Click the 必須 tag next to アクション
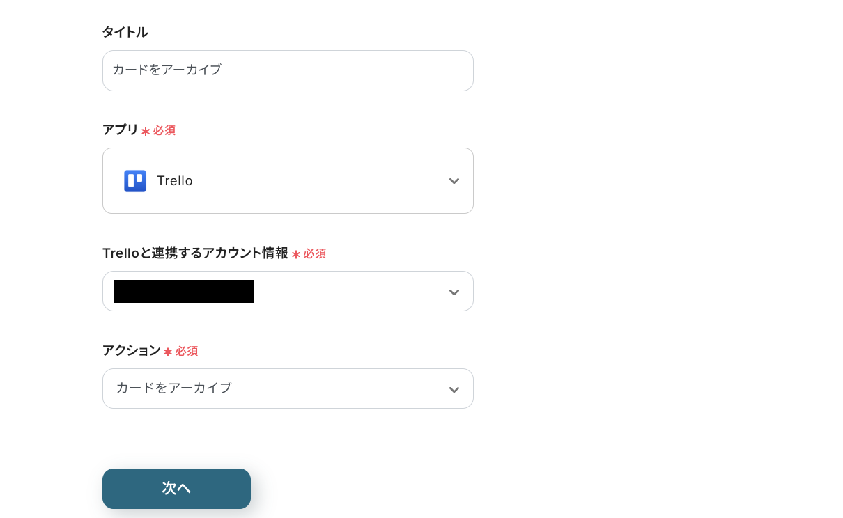Viewport: 843px width, 518px height. (187, 351)
